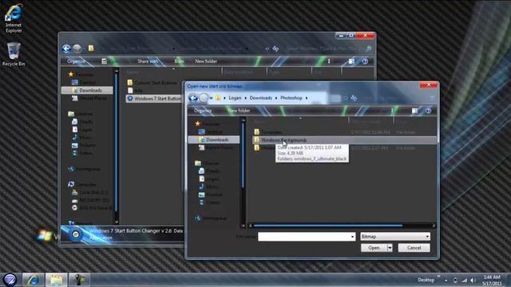Screen dimensions: 511x287
Task: Click the dialog sidebar's vertical scrollbar
Action: (x=243, y=155)
